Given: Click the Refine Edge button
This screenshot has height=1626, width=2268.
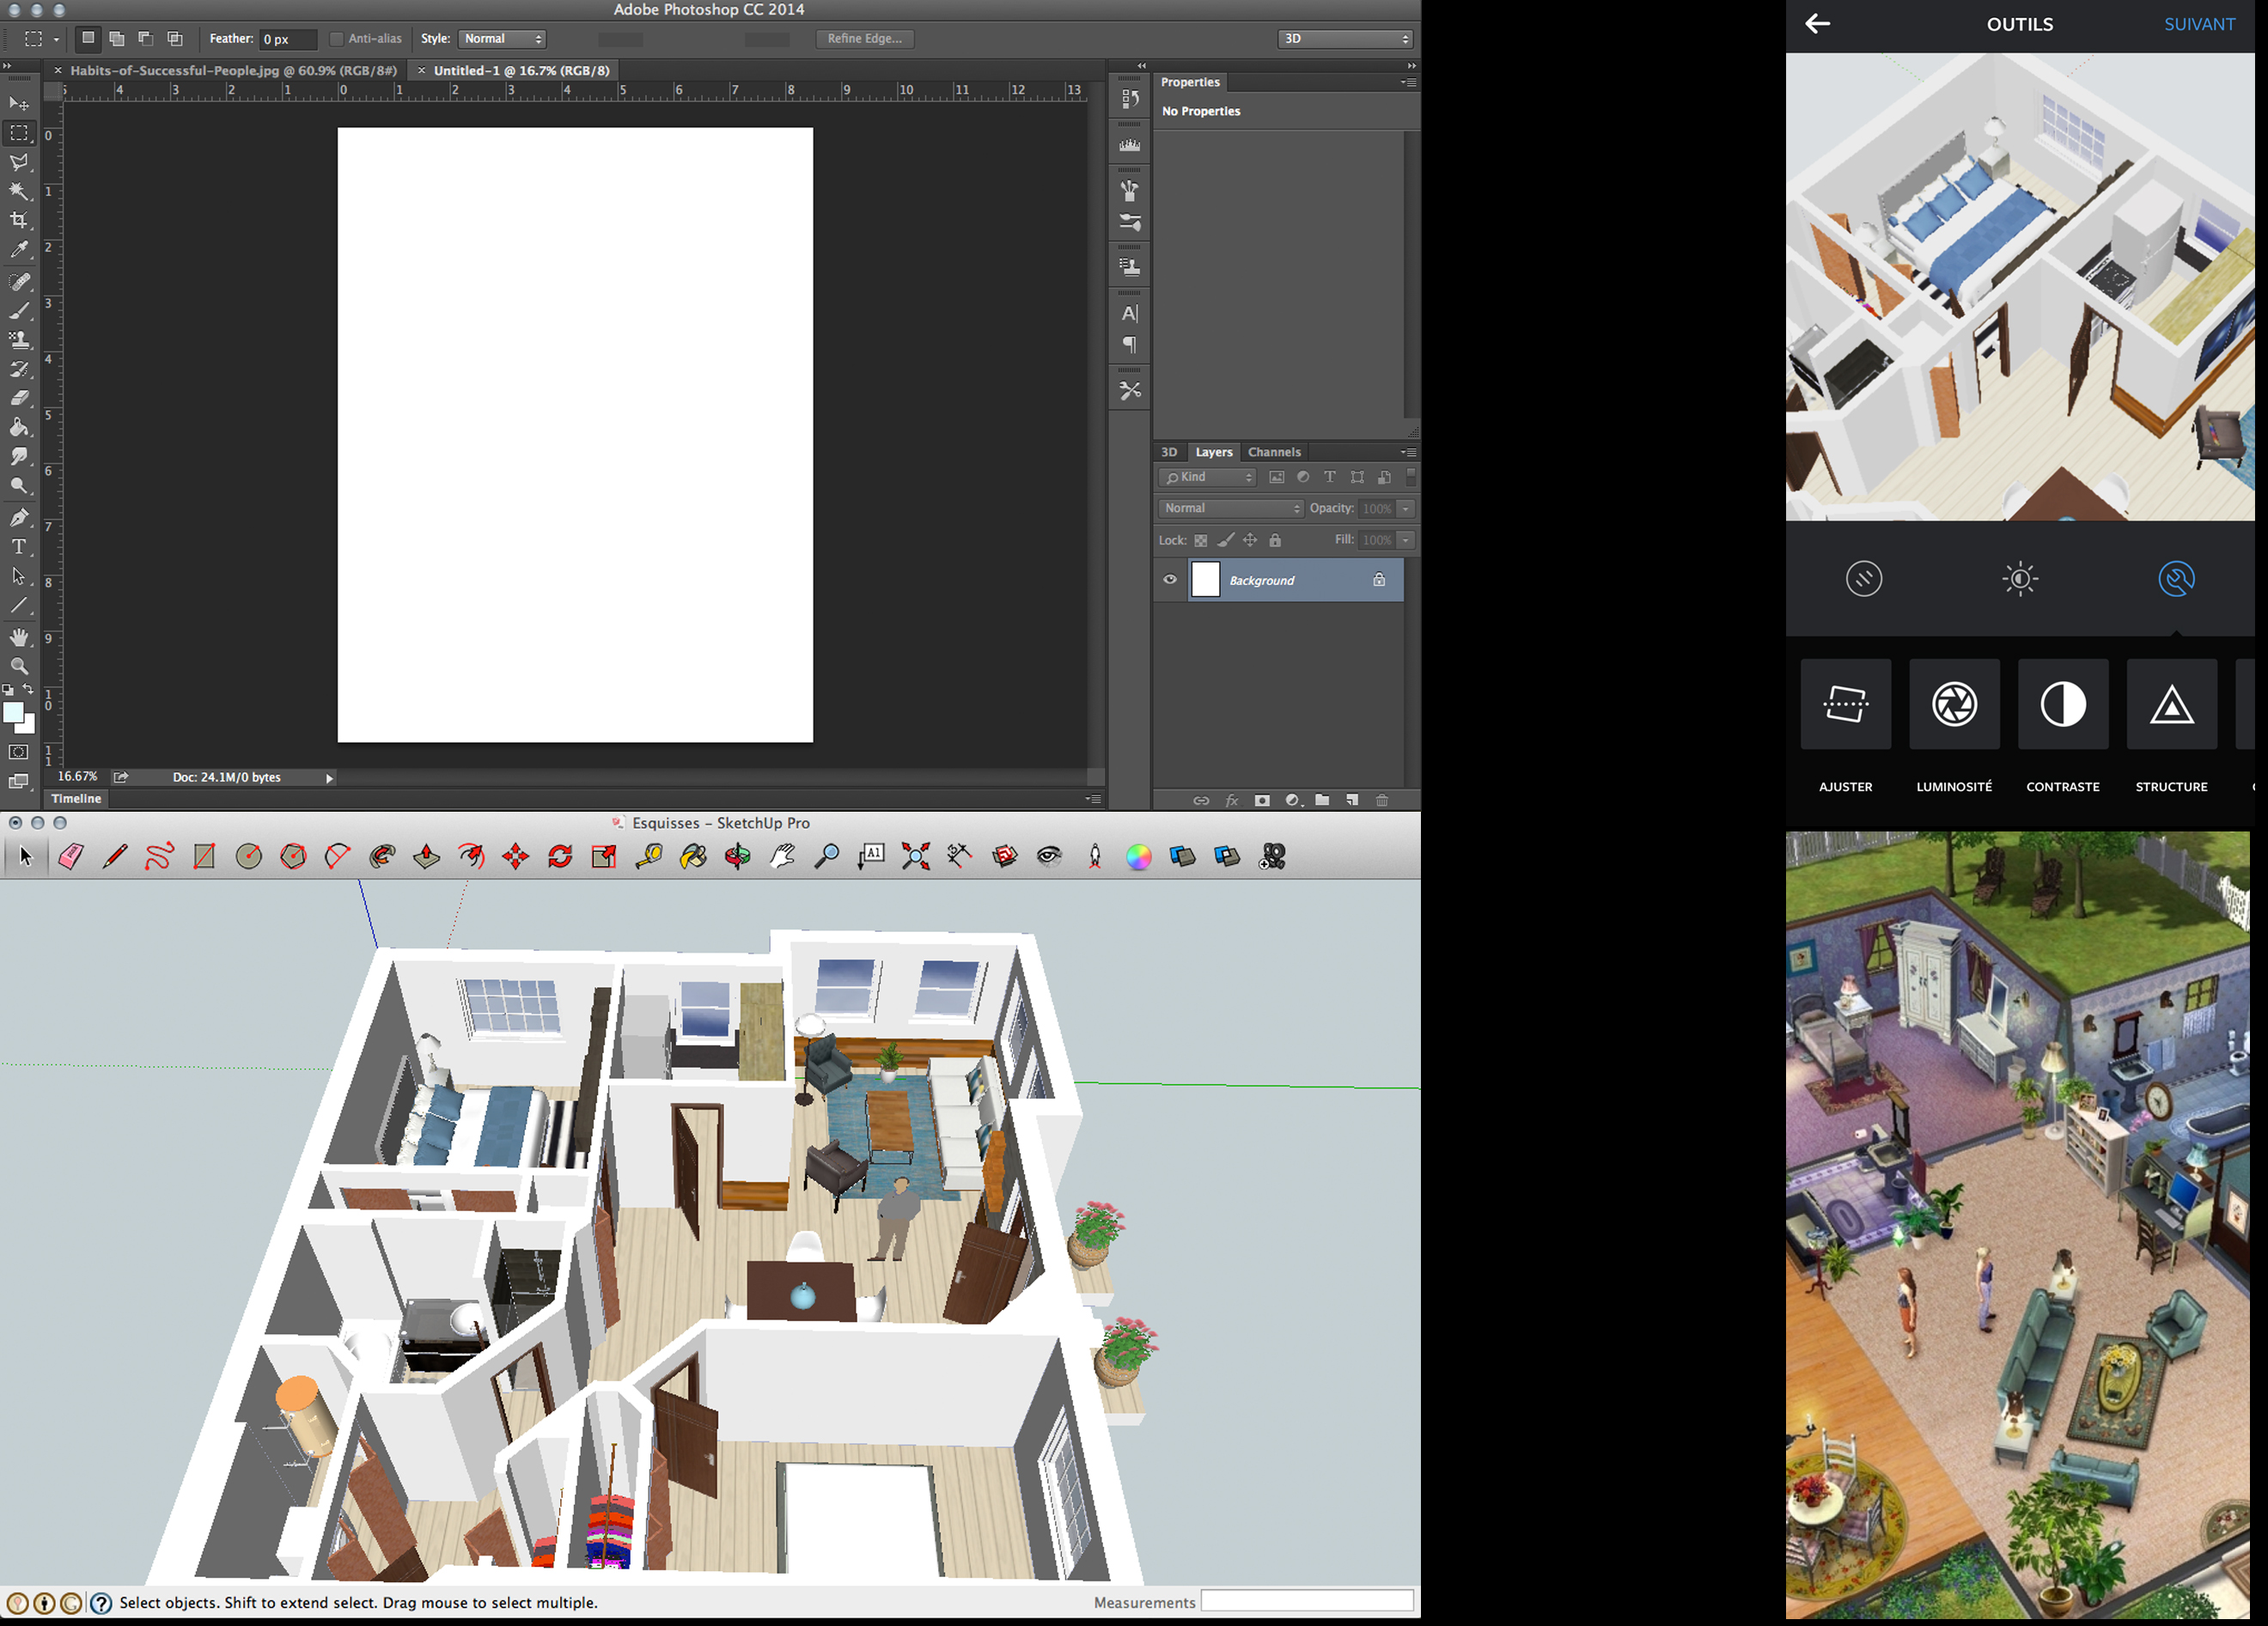Looking at the screenshot, I should 864,39.
